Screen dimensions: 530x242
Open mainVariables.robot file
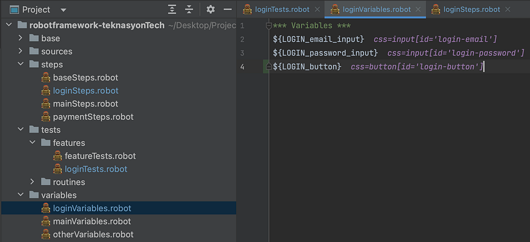(x=92, y=221)
